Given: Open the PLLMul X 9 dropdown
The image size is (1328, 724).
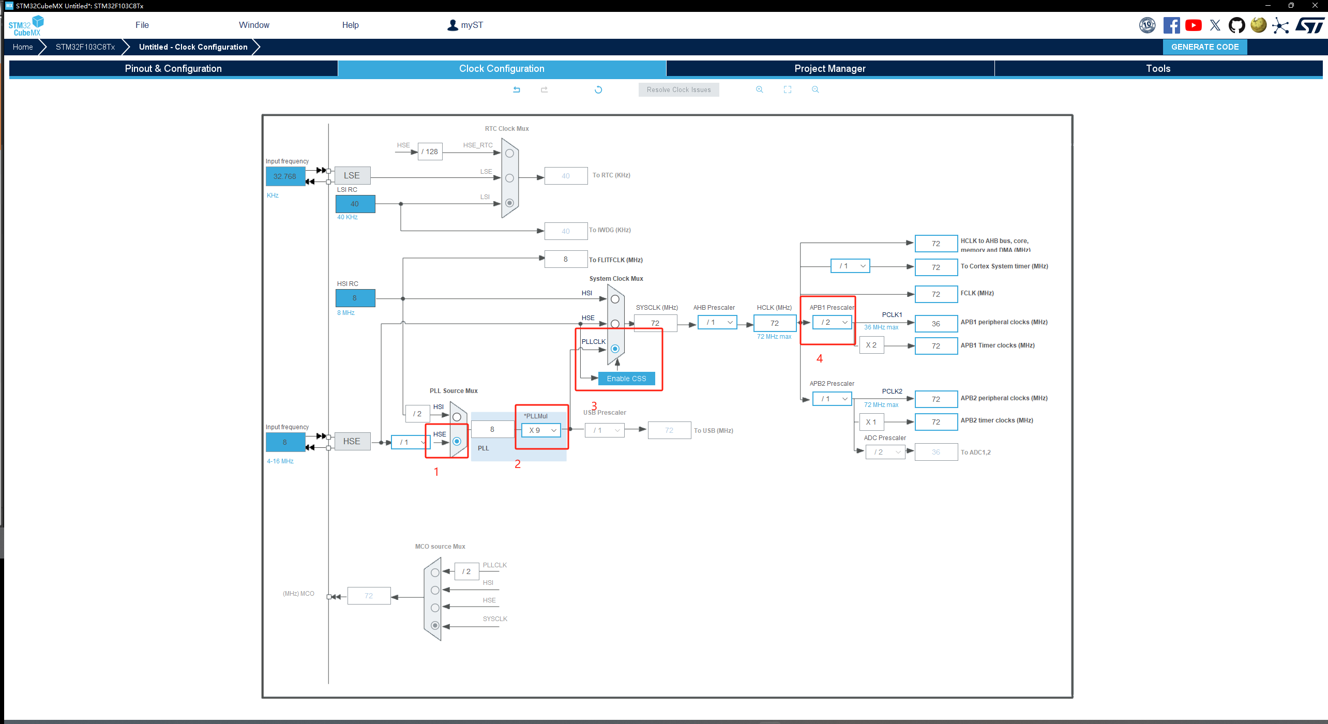Looking at the screenshot, I should click(541, 430).
